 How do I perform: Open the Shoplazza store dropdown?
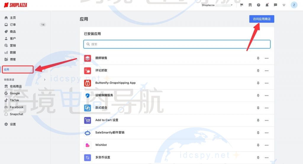pos(217,5)
